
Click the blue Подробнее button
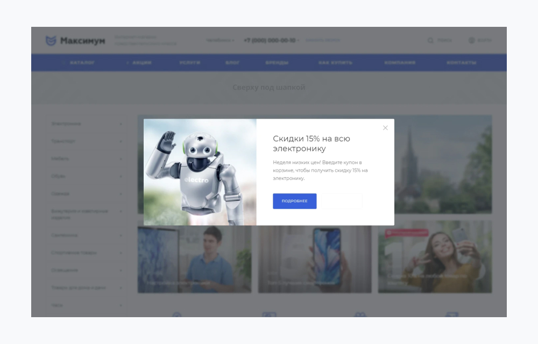[294, 201]
